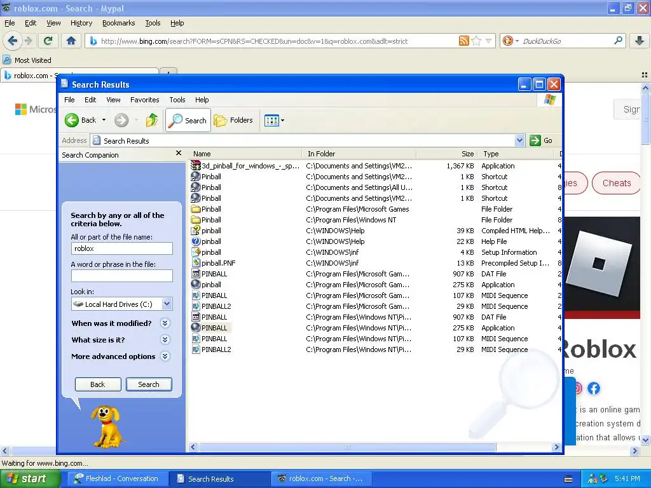Click Facebook icon on Bing page
The width and height of the screenshot is (651, 488).
pos(593,388)
